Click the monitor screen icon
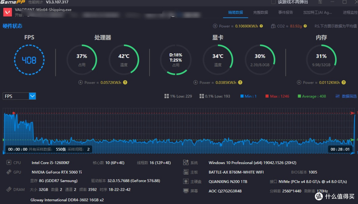The height and width of the screenshot is (204, 358). 186,191
